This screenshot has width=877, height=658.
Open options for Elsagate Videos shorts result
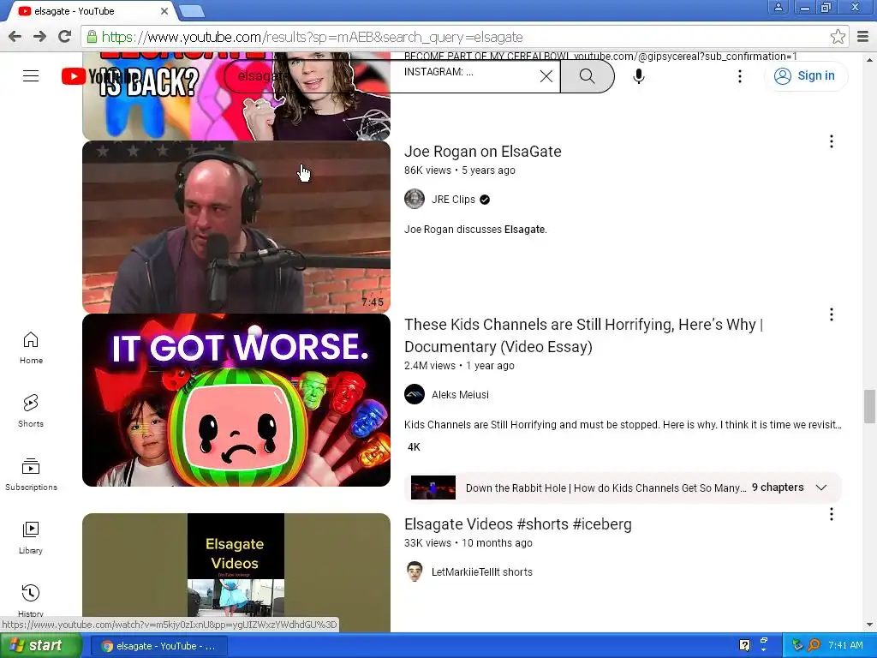click(x=832, y=514)
